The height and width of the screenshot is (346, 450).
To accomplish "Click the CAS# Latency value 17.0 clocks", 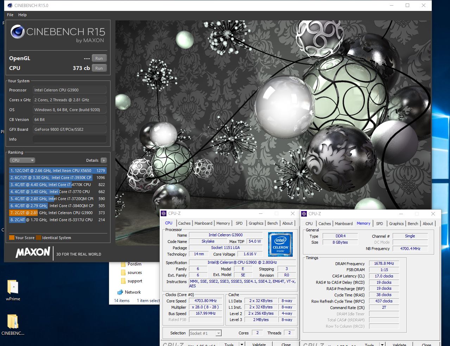I will tap(384, 276).
